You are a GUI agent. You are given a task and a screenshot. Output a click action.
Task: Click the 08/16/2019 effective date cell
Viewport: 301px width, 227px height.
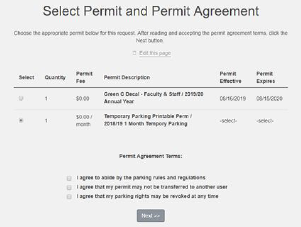click(233, 99)
